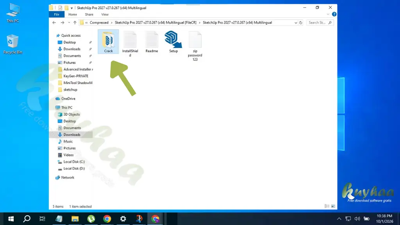Refresh the current folder
The height and width of the screenshot is (225, 400).
[x=301, y=23]
